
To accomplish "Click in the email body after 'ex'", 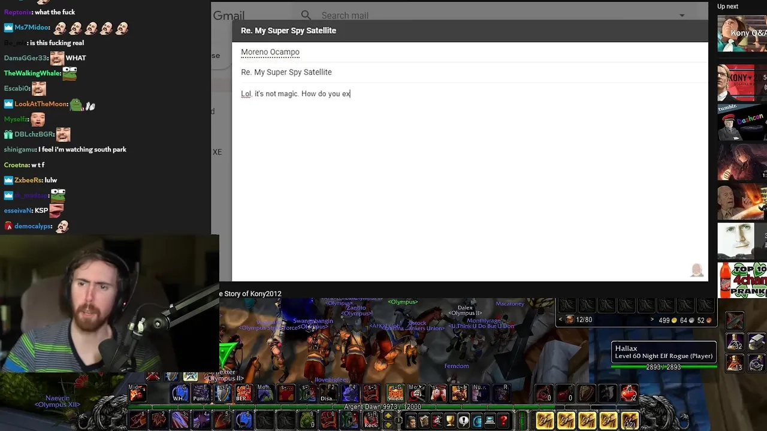I will pyautogui.click(x=351, y=93).
